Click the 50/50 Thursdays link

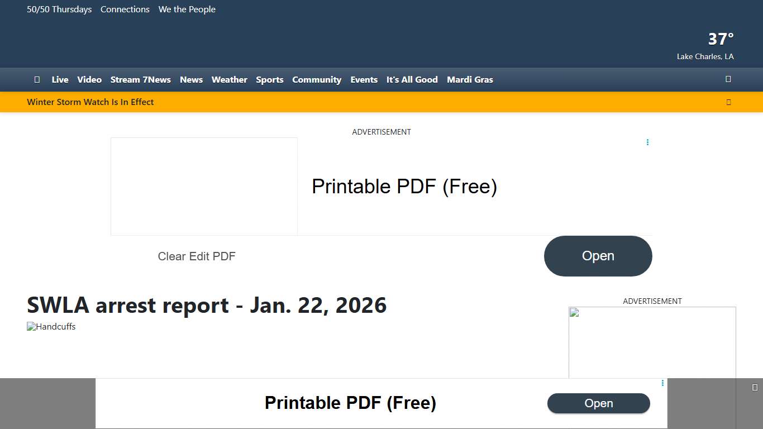click(59, 9)
